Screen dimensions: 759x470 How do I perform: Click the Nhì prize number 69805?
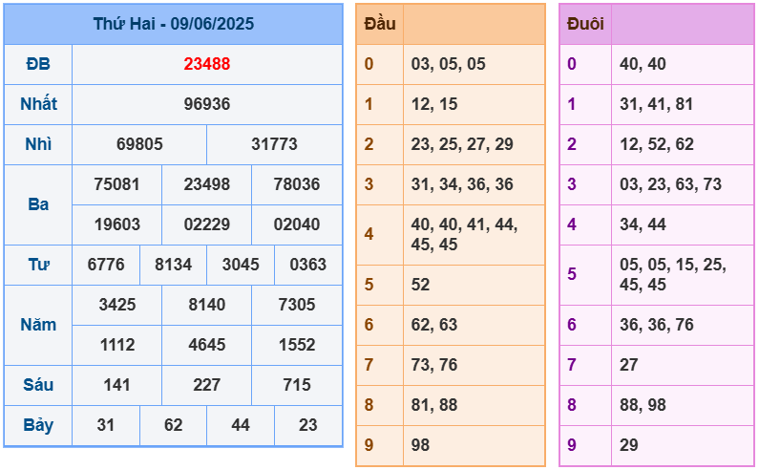(x=139, y=144)
